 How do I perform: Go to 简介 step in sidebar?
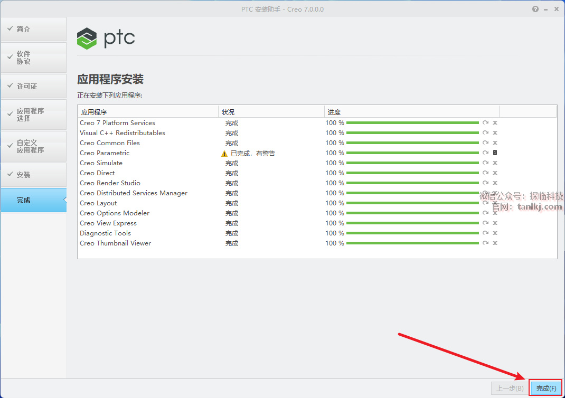[x=33, y=29]
